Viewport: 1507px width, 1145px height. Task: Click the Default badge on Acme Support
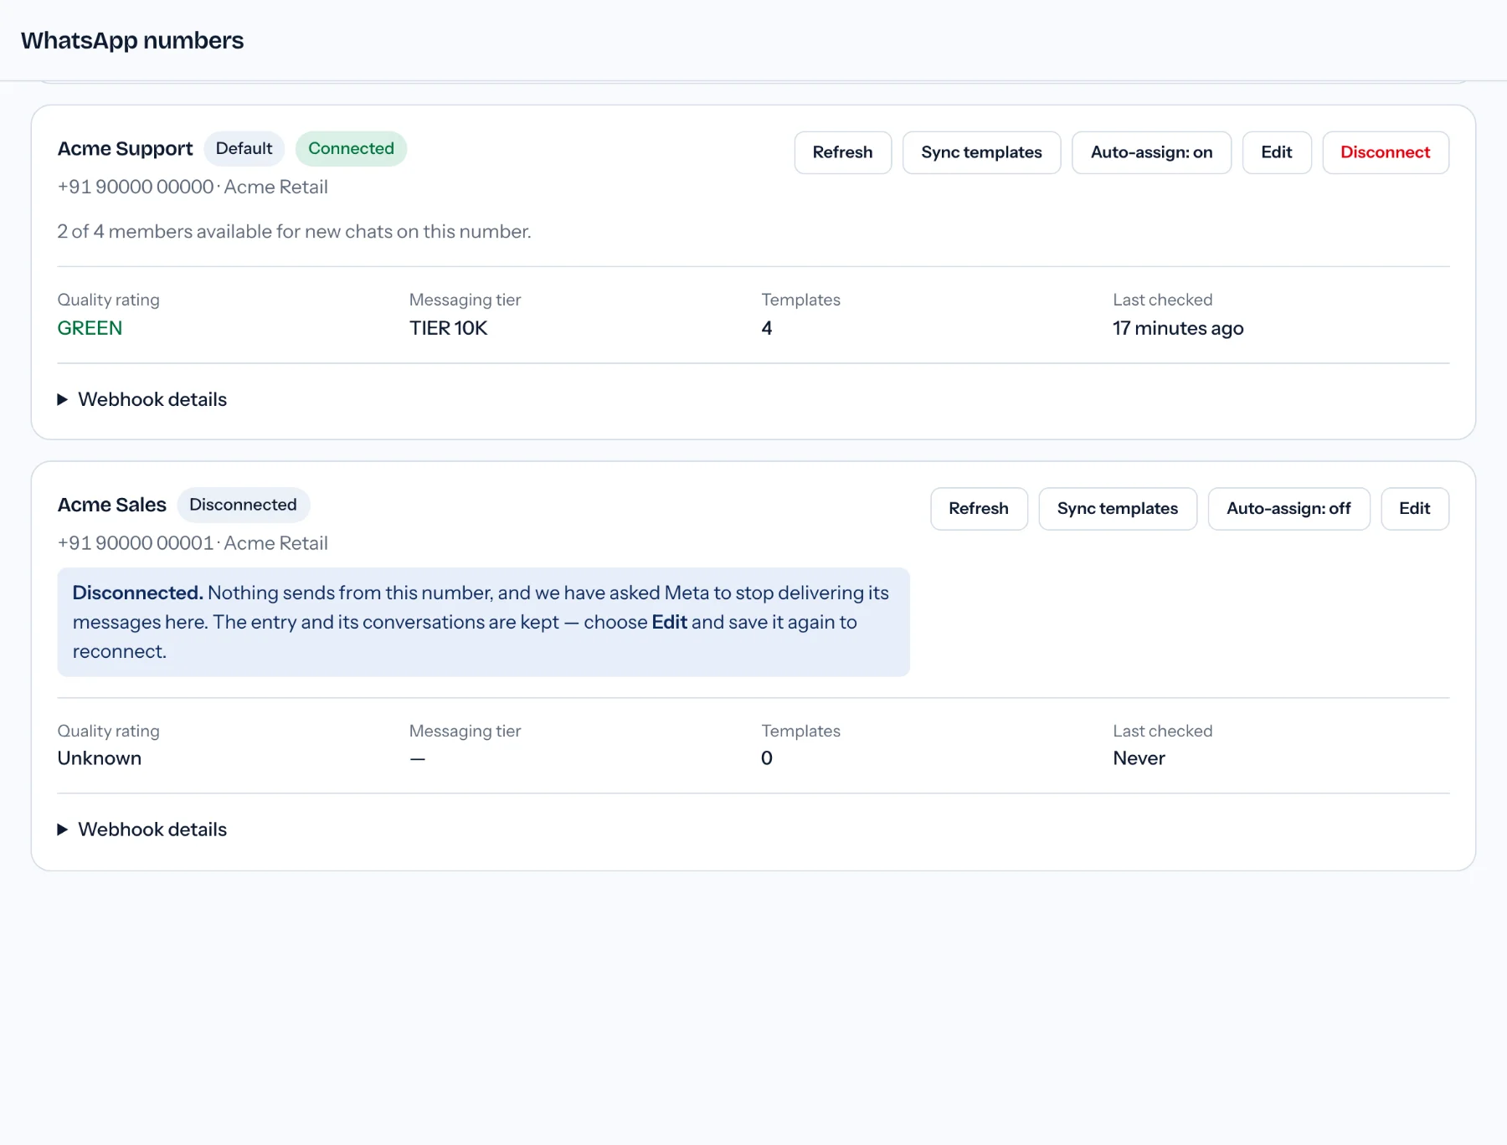(x=244, y=149)
